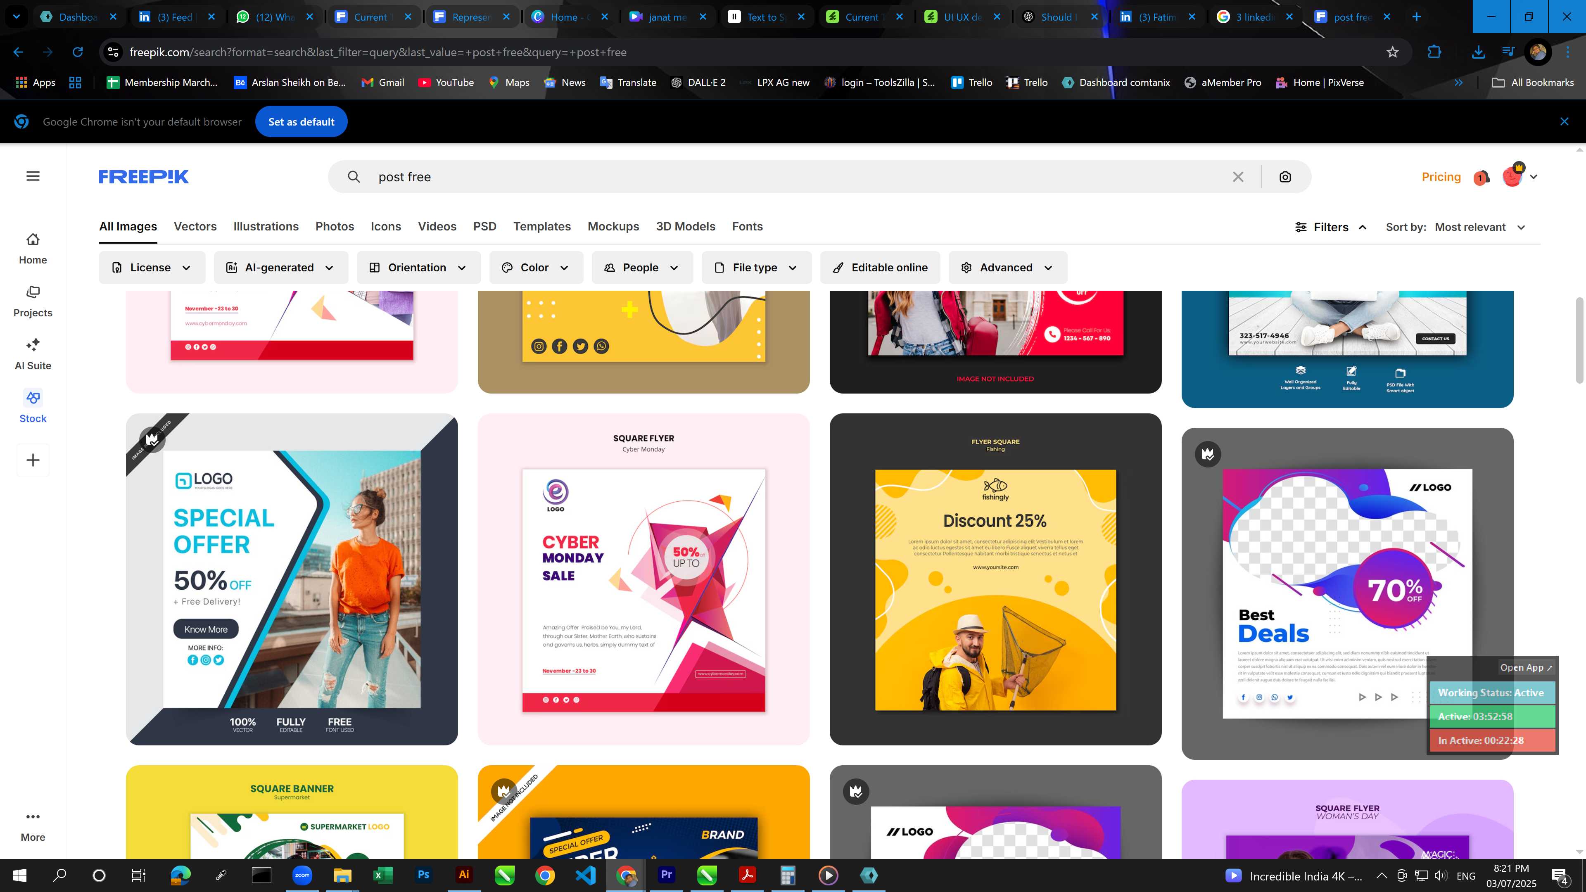Open All Bookmarks folder
This screenshot has width=1586, height=892.
1532,83
